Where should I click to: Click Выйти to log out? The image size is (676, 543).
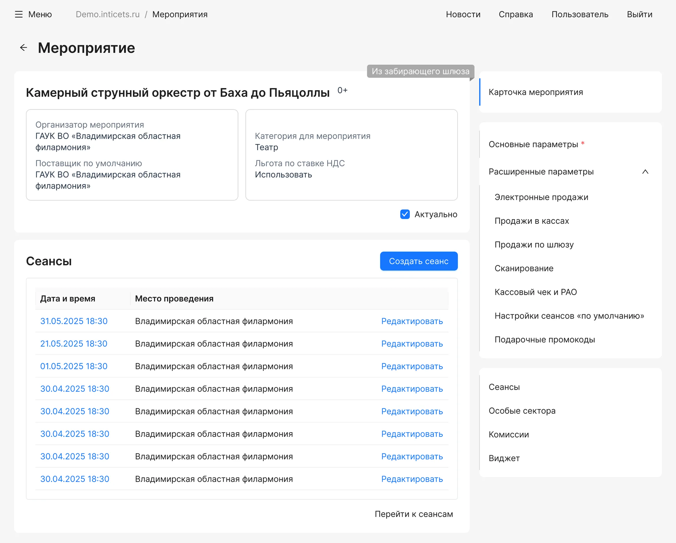[639, 14]
